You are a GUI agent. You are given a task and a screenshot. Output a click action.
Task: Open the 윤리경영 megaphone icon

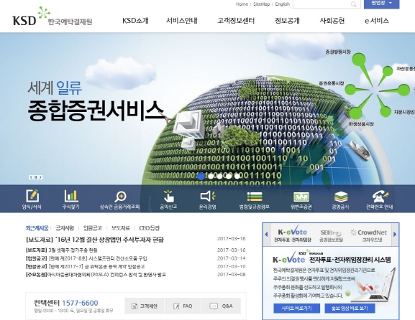(x=208, y=197)
